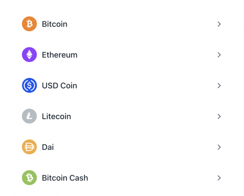
Task: Choose the USD Coin text label
Action: (59, 85)
